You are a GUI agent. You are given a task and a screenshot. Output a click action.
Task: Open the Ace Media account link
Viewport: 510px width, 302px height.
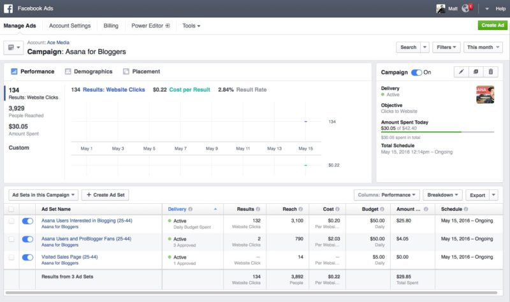(x=58, y=43)
